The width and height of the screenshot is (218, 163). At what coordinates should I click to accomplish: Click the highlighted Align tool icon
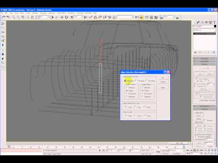[x=142, y=17]
